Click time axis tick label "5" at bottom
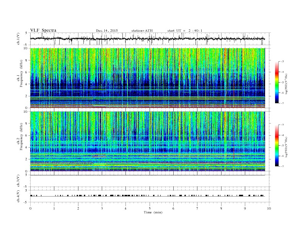 pos(150,208)
